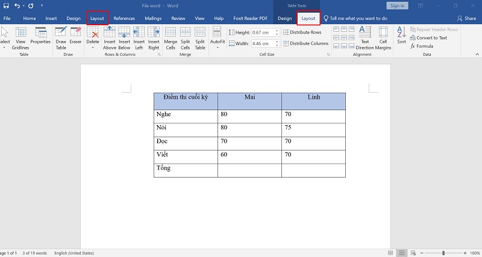Click the column Width input field
This screenshot has width=482, height=257.
coord(263,43)
